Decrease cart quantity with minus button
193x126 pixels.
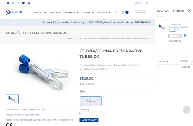(170, 36)
